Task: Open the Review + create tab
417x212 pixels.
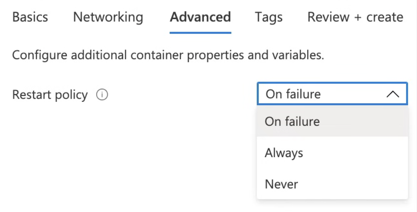Action: pyautogui.click(x=355, y=17)
